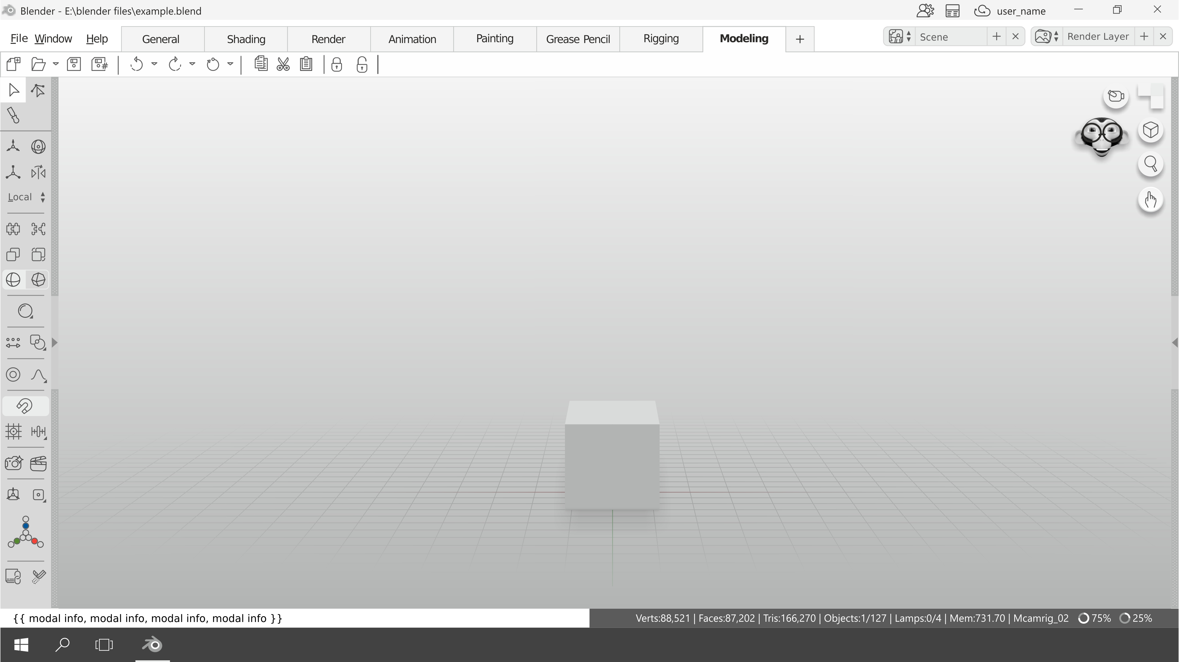The image size is (1179, 662).
Task: Click the copy icon in toolbar
Action: pyautogui.click(x=261, y=64)
